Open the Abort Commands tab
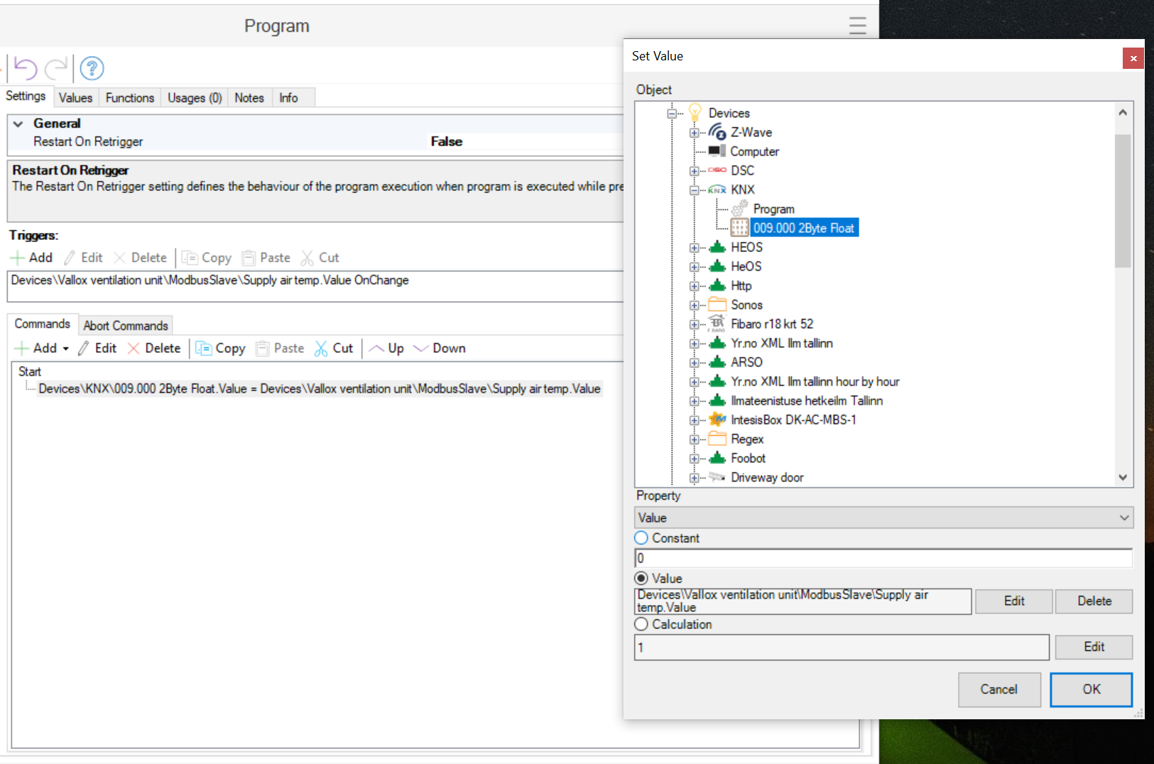 click(x=126, y=326)
